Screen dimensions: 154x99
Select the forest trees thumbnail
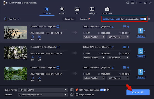click(16, 53)
